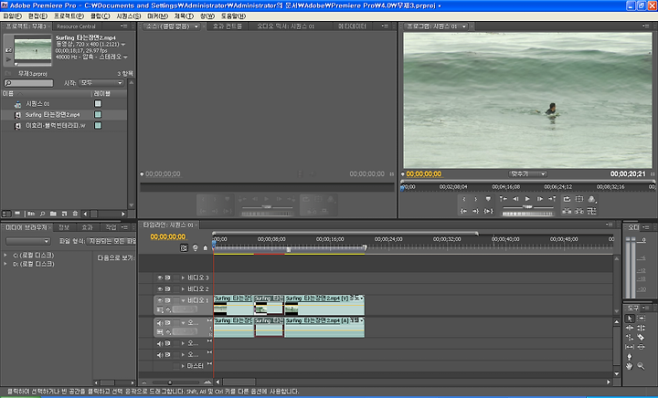Toggle Safe Margins in Program monitor
The image size is (658, 398).
point(579,199)
